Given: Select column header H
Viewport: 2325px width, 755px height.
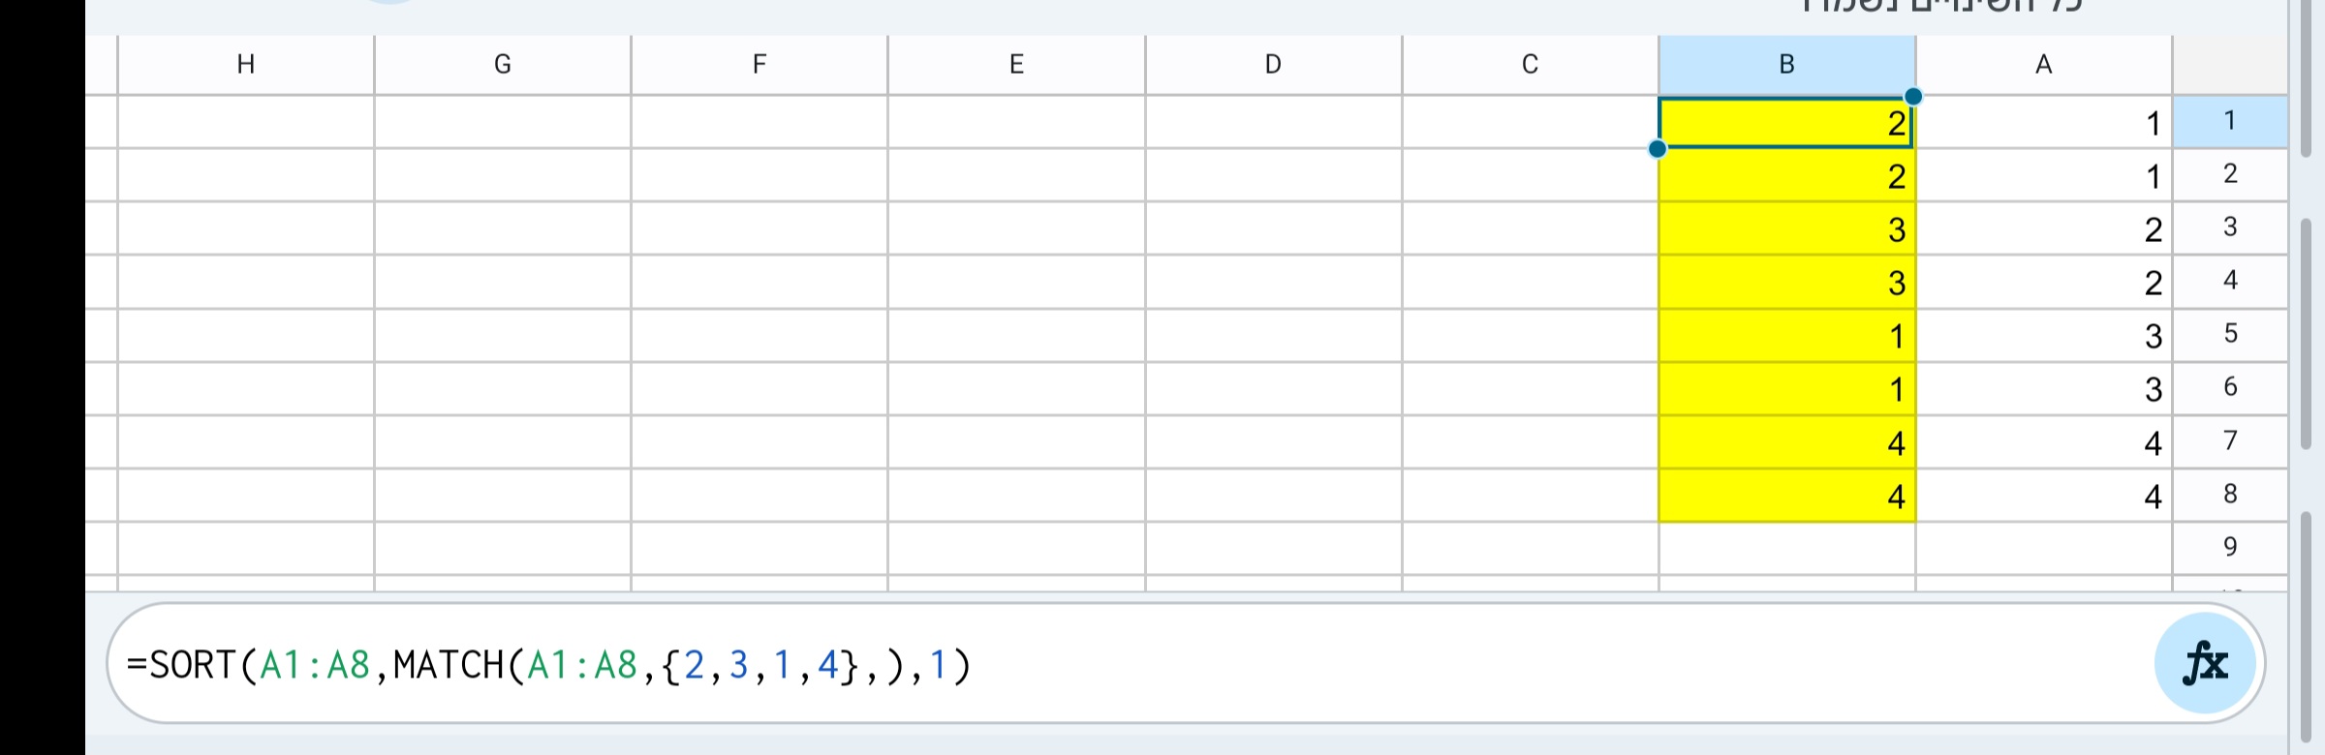Looking at the screenshot, I should [x=246, y=65].
